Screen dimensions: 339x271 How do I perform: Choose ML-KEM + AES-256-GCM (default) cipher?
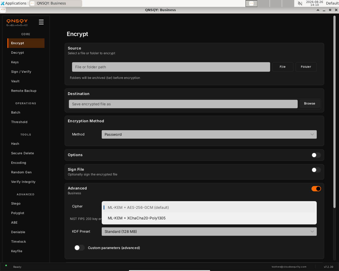pyautogui.click(x=209, y=207)
